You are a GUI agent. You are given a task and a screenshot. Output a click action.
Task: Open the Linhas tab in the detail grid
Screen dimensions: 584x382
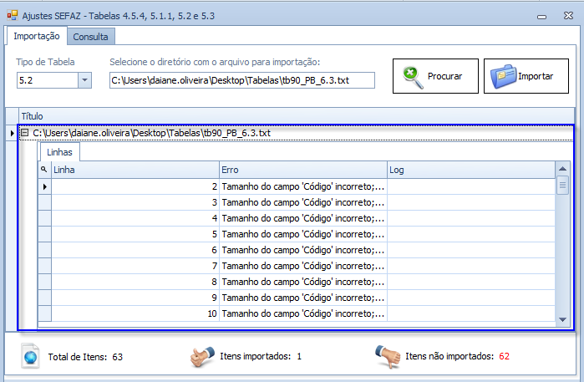[59, 152]
